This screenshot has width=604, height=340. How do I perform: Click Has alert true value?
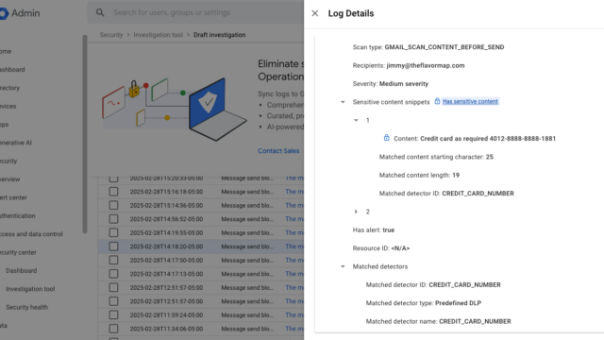(x=388, y=230)
